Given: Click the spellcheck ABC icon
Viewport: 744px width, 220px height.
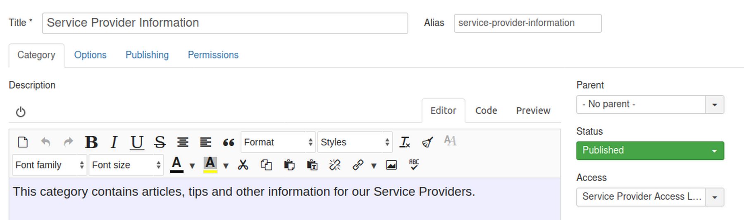Looking at the screenshot, I should (414, 165).
